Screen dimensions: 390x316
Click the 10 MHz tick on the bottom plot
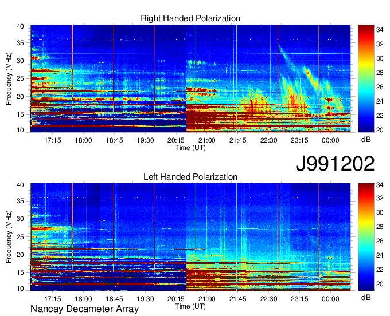[x=20, y=289]
